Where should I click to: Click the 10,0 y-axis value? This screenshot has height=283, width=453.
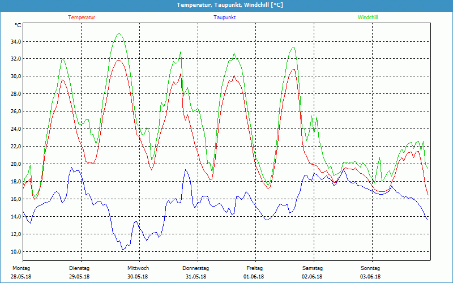click(x=16, y=251)
